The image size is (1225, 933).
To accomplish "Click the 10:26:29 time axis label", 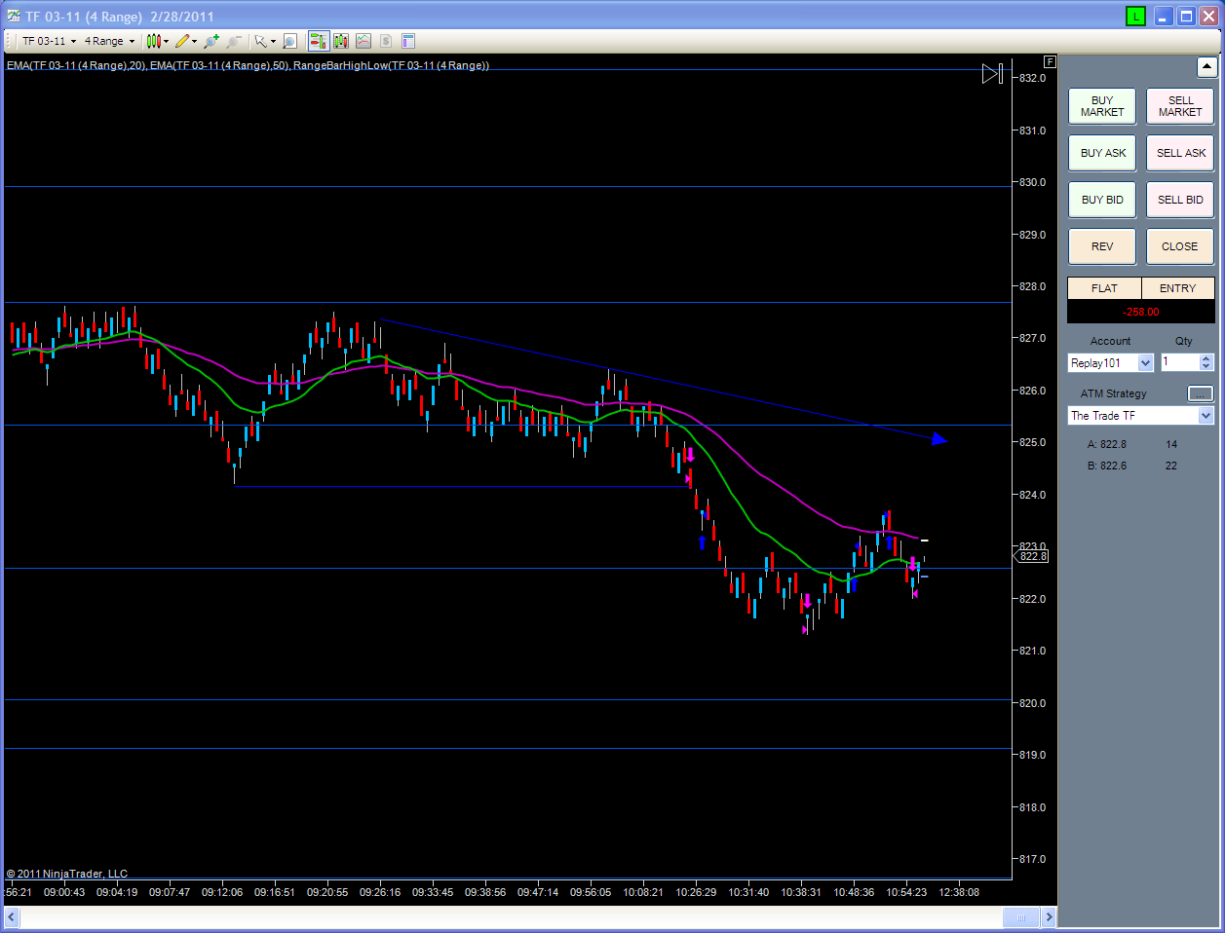I will pos(696,892).
